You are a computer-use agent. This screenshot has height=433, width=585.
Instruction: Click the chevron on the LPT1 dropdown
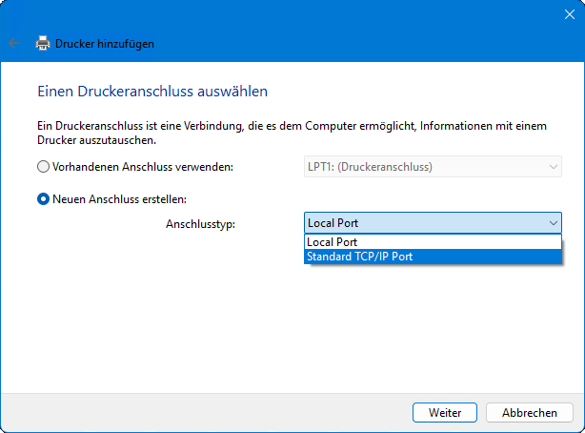point(554,167)
